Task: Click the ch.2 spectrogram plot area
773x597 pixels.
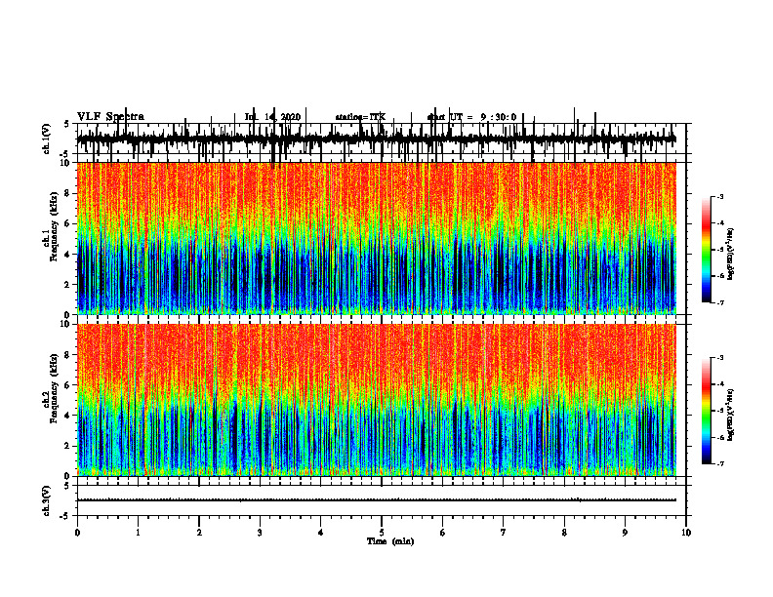Action: 377,400
